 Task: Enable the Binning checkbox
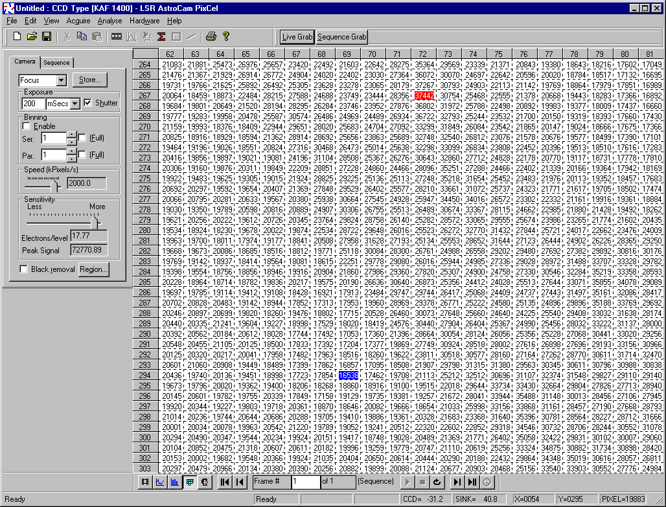(27, 126)
